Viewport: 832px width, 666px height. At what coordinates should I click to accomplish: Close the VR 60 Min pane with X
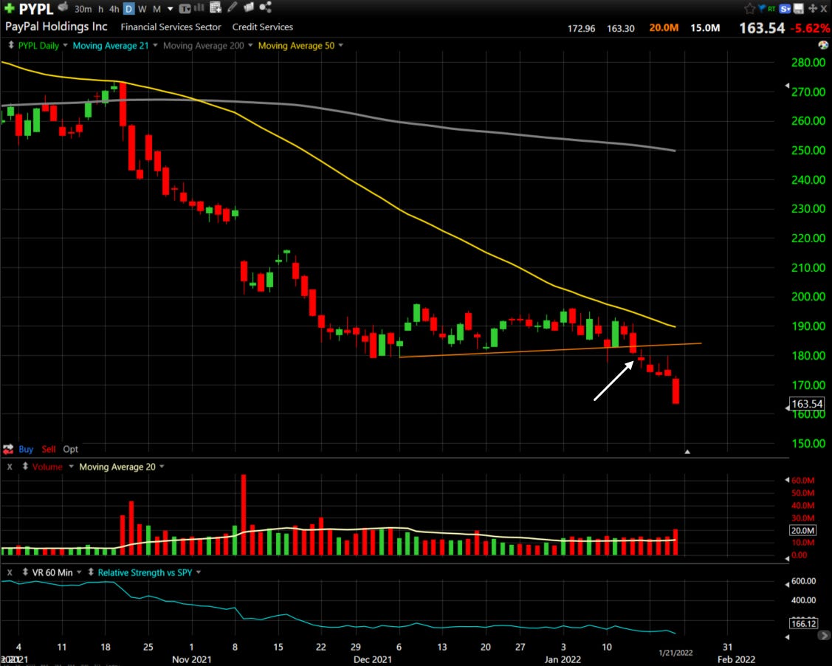click(10, 573)
